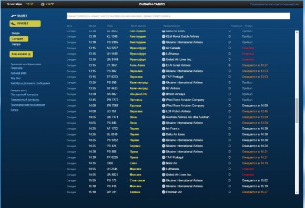This screenshot has height=208, width=305.
Task: Click the weather icon beside +14 °C
Action: click(x=43, y=4)
